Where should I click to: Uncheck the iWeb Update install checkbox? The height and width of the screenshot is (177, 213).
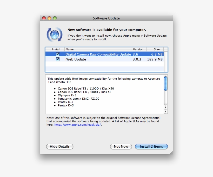click(58, 59)
